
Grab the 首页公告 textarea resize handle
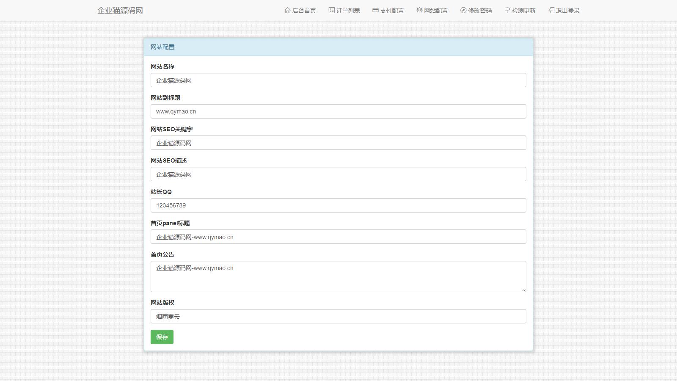[524, 290]
